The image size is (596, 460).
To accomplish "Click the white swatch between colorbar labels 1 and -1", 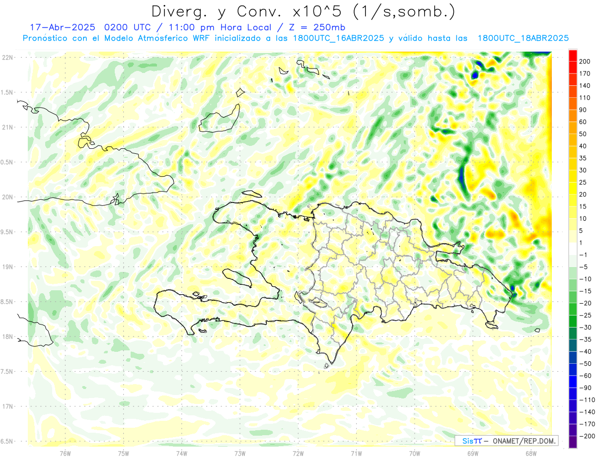I will (573, 249).
